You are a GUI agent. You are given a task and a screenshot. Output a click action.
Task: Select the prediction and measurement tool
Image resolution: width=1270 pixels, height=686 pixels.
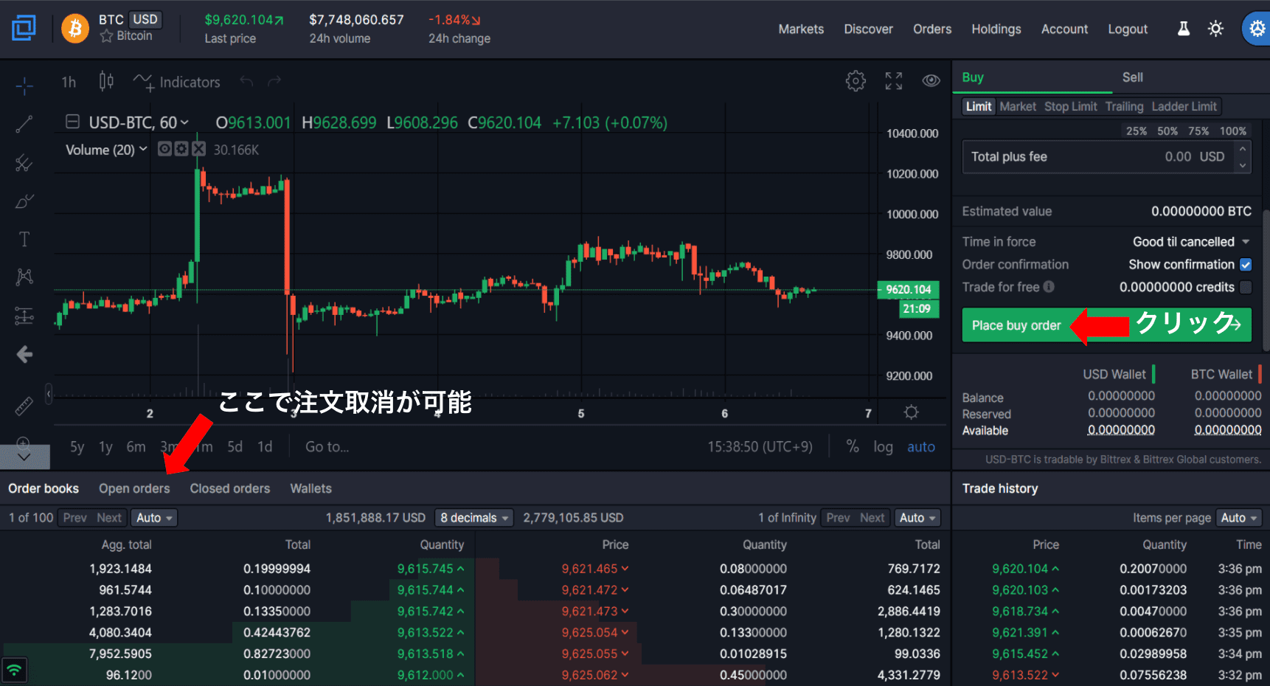[24, 316]
